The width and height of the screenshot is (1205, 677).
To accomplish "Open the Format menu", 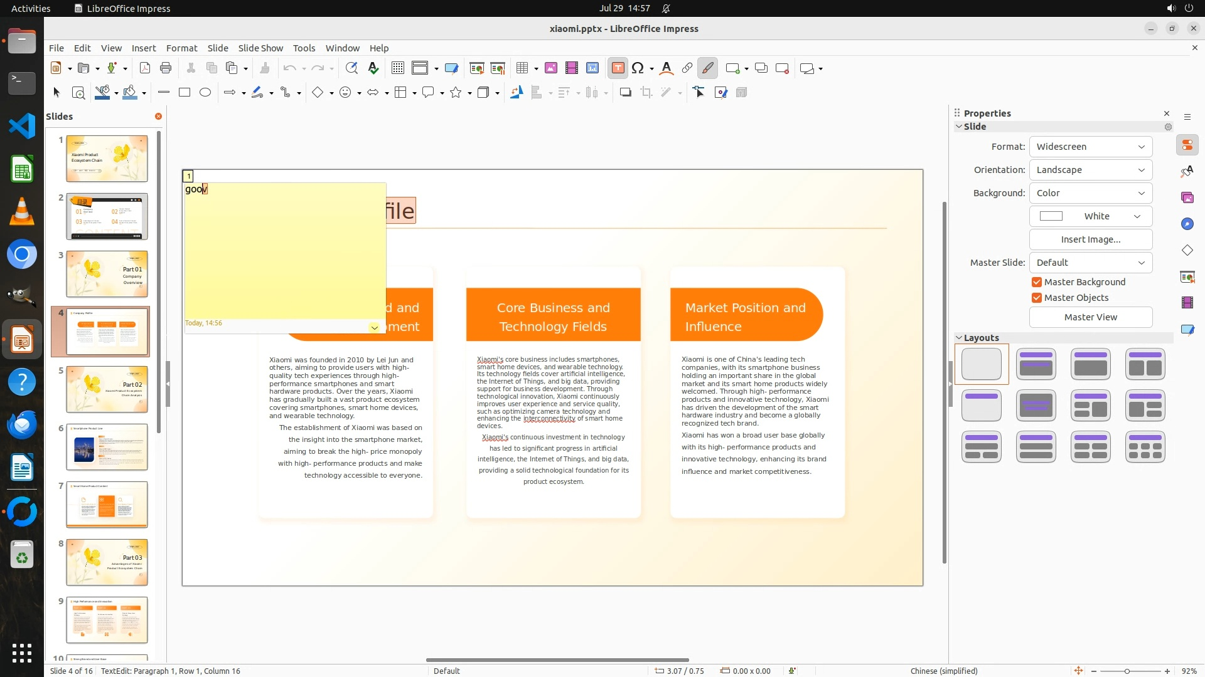I will tap(181, 48).
